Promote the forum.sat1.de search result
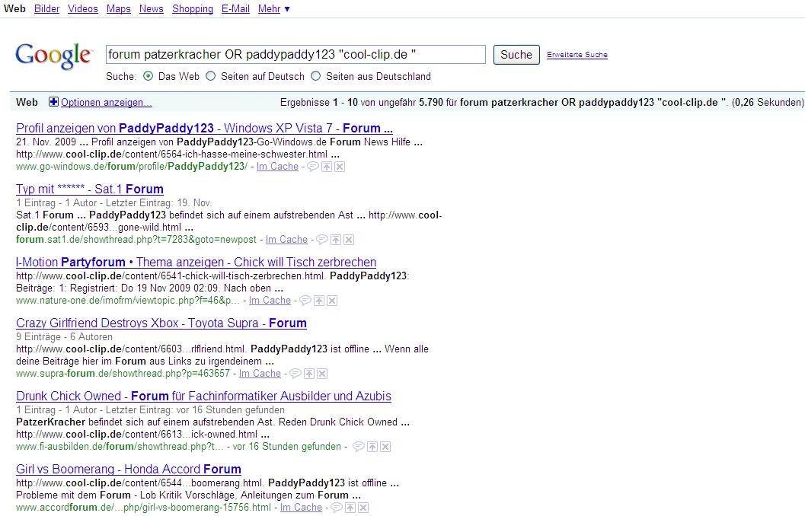 click(336, 240)
